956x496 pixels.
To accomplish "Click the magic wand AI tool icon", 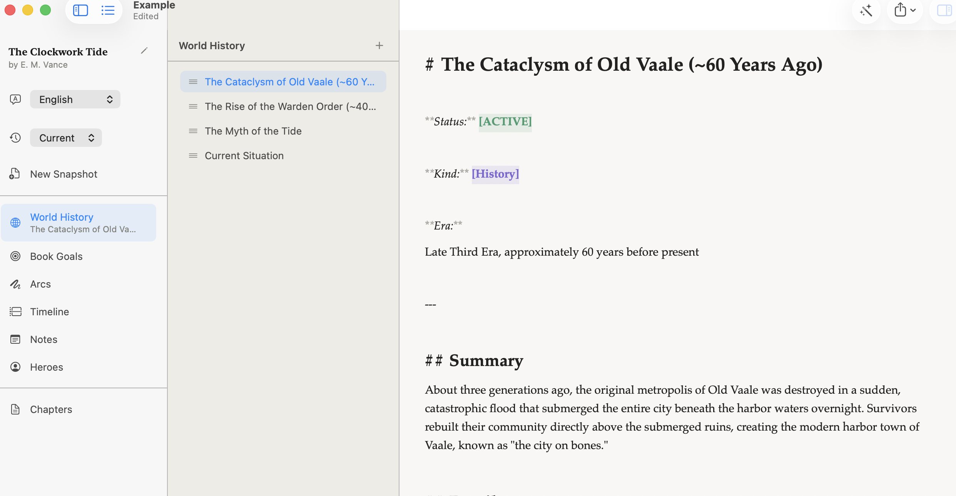I will pyautogui.click(x=866, y=10).
